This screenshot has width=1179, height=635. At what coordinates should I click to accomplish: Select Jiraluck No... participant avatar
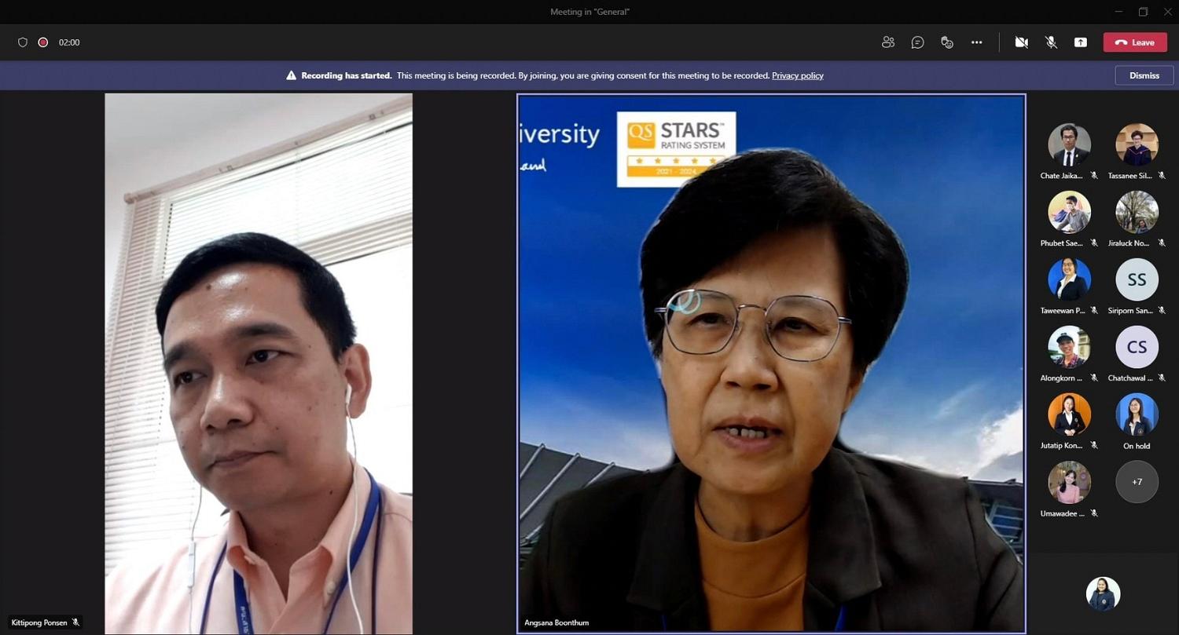pos(1137,213)
